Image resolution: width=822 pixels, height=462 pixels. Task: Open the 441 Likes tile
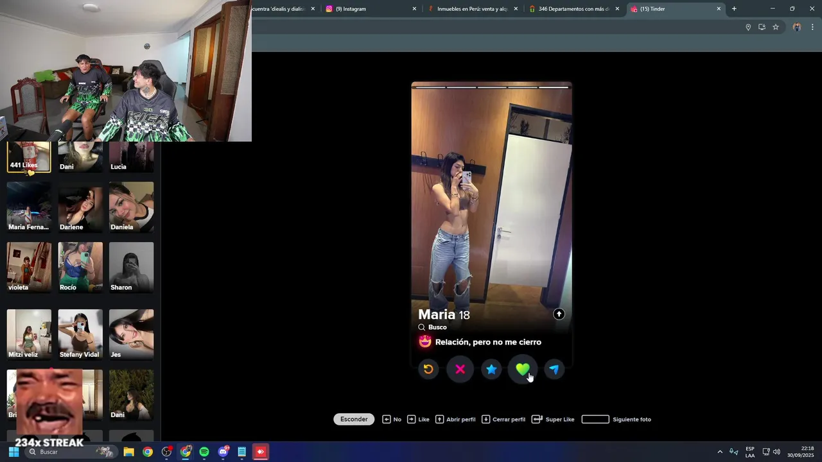pyautogui.click(x=29, y=157)
